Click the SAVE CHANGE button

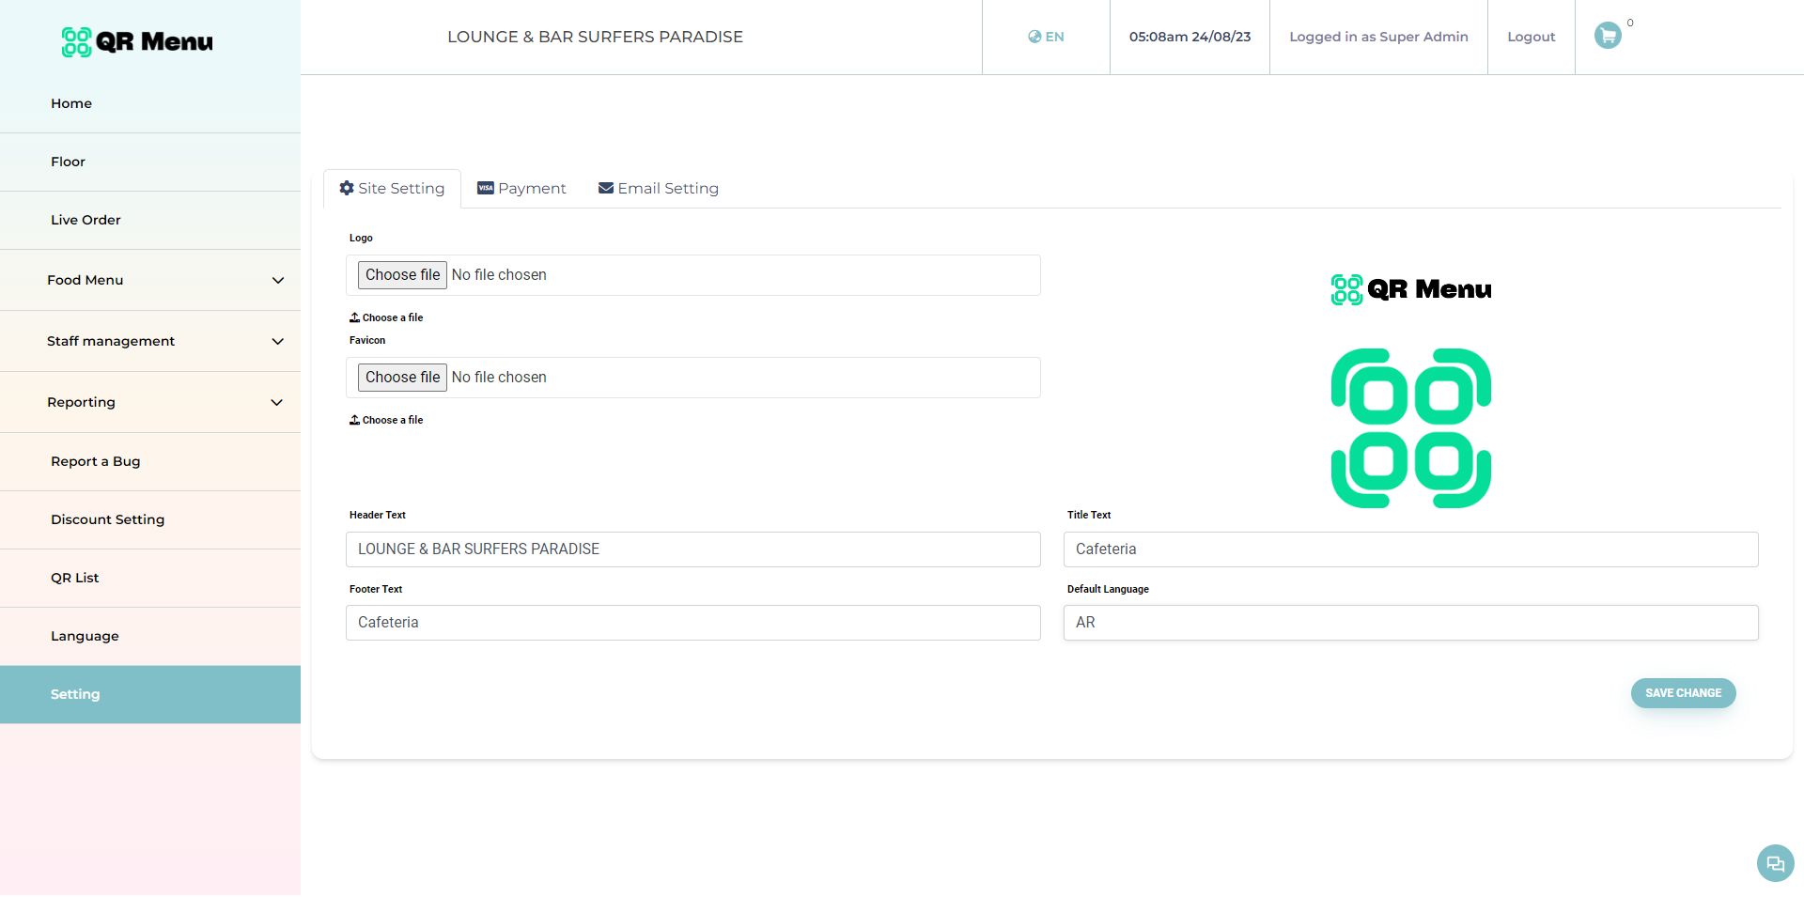click(x=1683, y=693)
